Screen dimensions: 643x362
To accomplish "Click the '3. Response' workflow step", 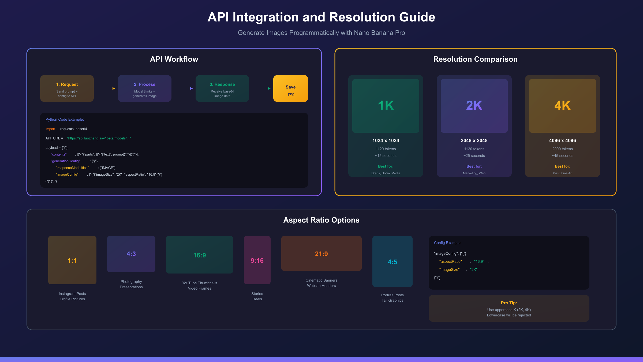I will click(222, 88).
